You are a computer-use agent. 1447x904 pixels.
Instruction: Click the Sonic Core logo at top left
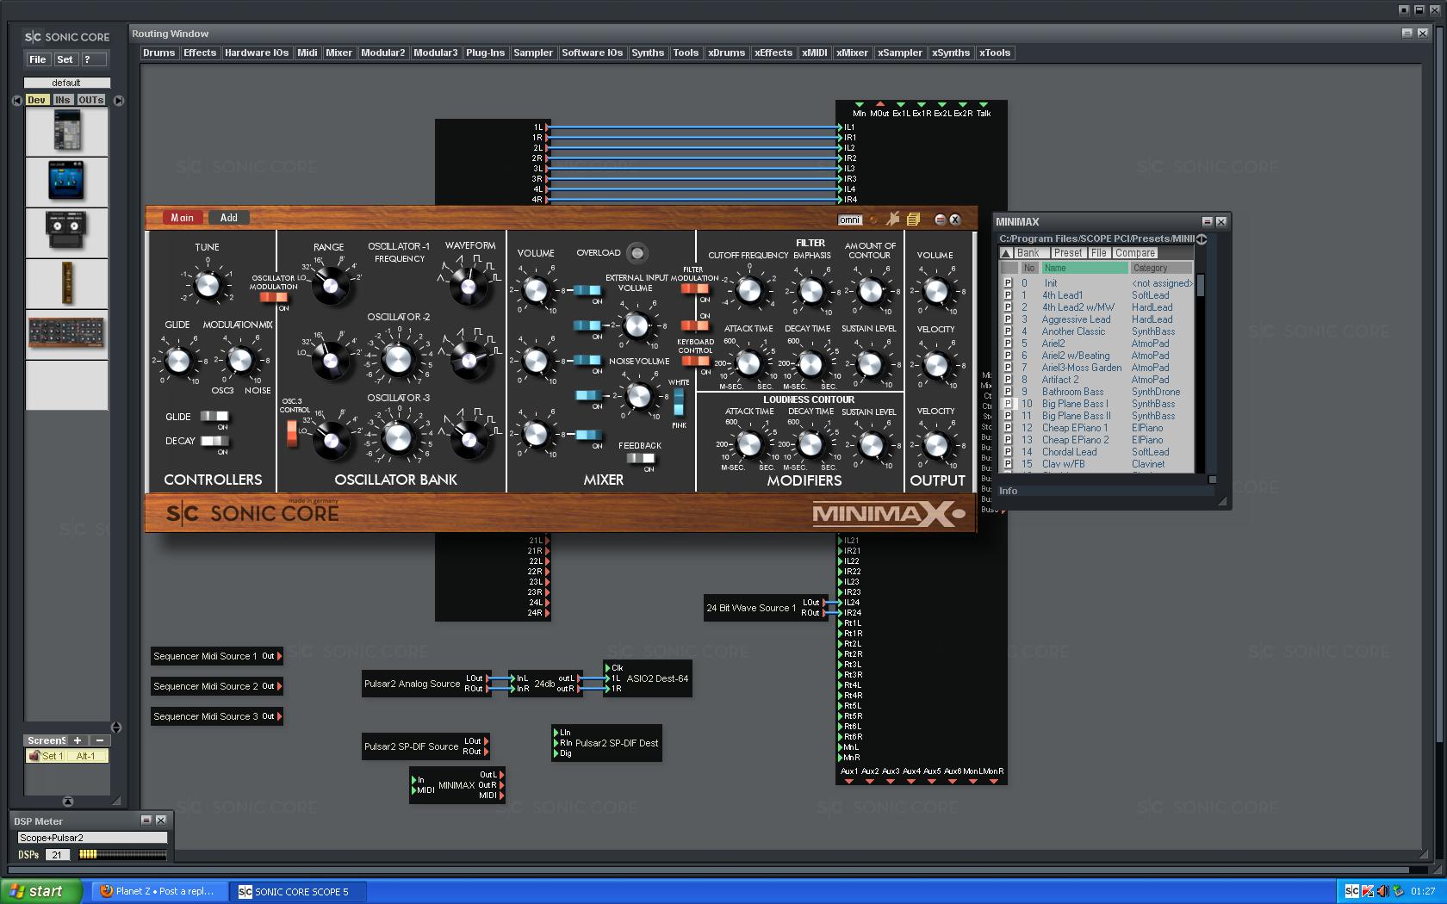tap(67, 37)
